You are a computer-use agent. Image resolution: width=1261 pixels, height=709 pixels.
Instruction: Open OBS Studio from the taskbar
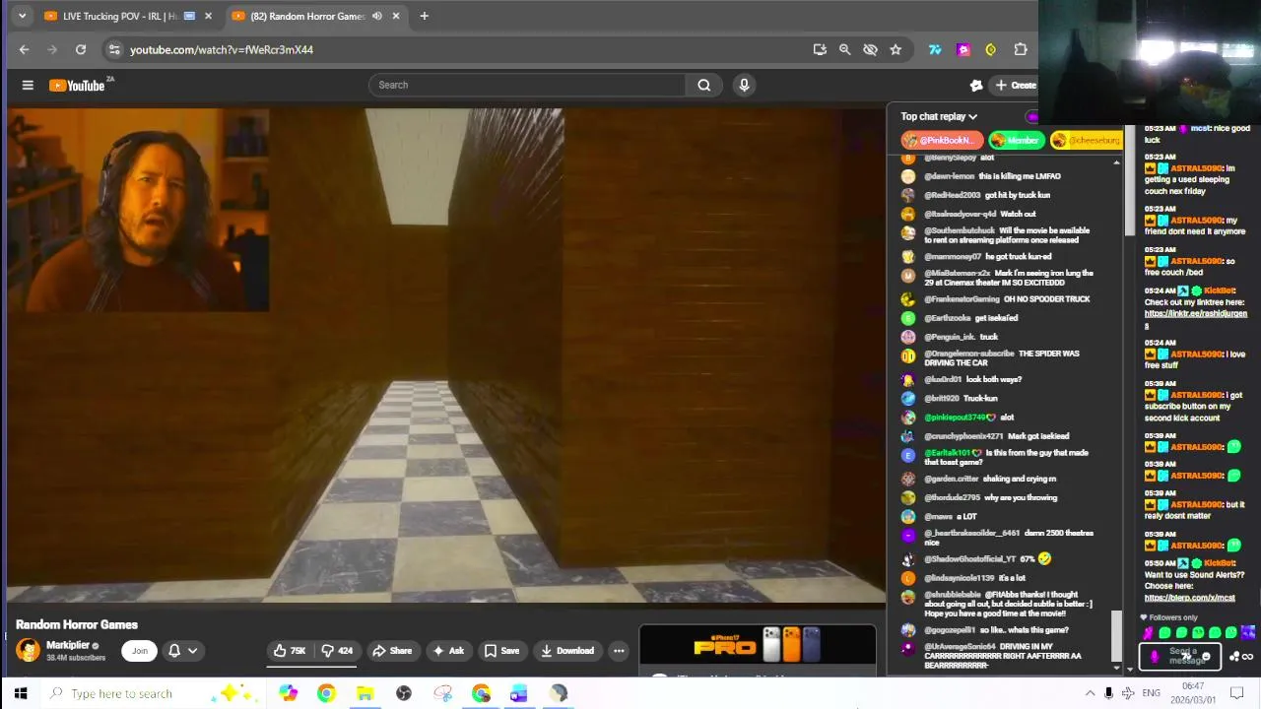pyautogui.click(x=404, y=693)
